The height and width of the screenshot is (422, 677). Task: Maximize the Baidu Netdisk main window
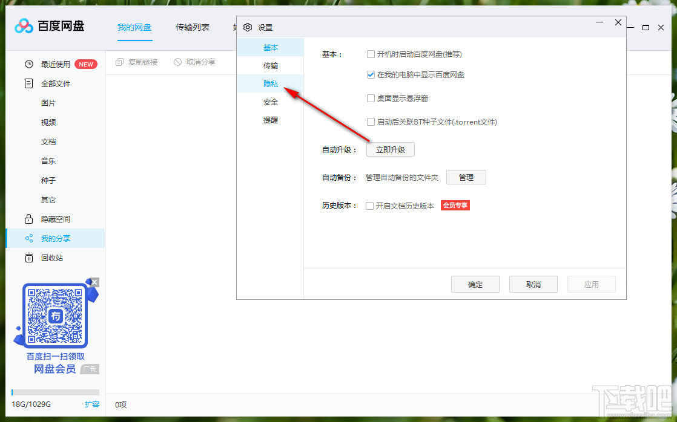pos(646,28)
